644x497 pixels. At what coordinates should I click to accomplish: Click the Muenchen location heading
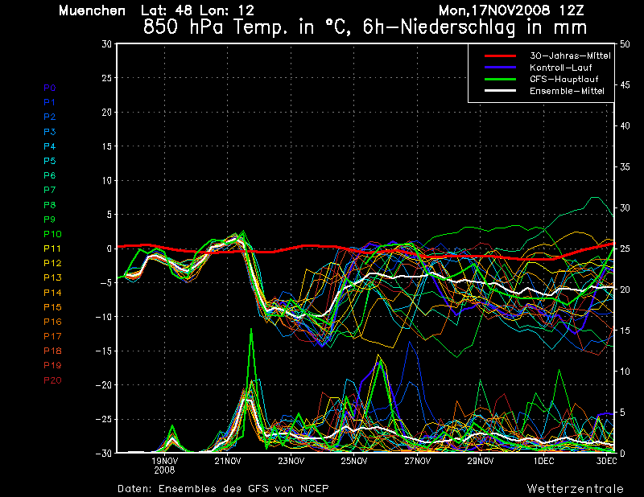tap(92, 10)
